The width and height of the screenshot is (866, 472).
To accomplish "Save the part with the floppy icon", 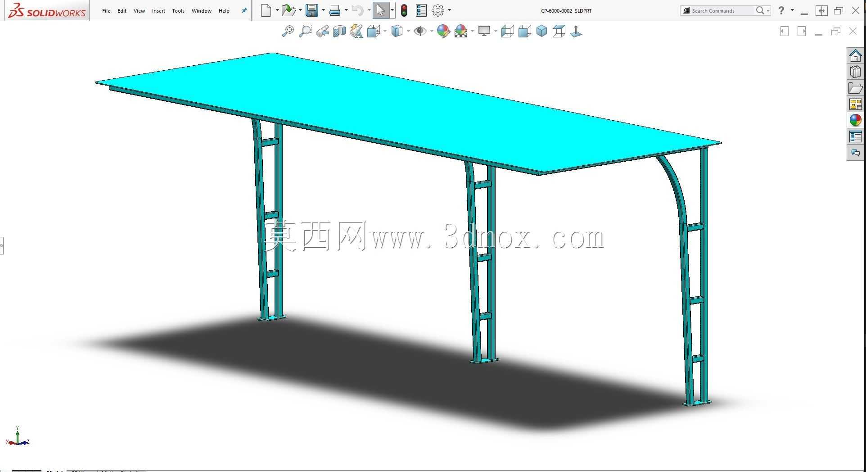I will (x=312, y=10).
